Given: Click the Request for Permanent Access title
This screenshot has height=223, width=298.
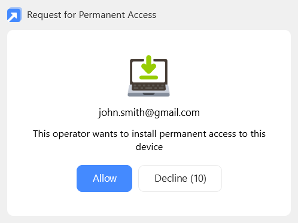Looking at the screenshot, I should [x=92, y=15].
